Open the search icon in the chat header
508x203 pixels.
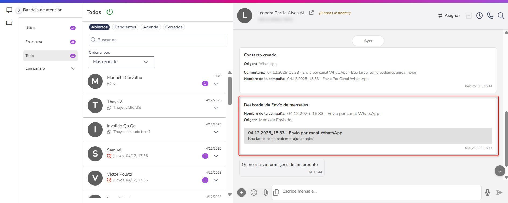(501, 16)
